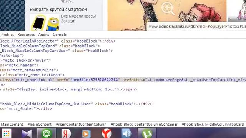Select the hook_Block_MiddleColumnTopCard hookBlock row
Image resolution: width=246 pixels, height=138 pixels.
click(50, 46)
